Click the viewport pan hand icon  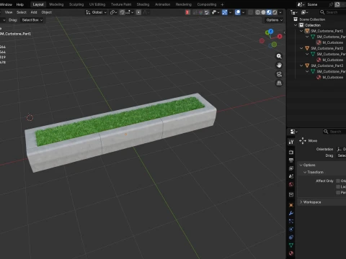pos(279,65)
